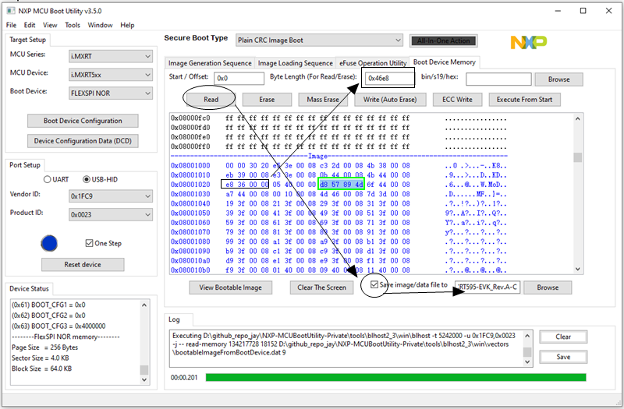The width and height of the screenshot is (624, 409).
Task: Browse for the save image/data file
Action: click(x=548, y=287)
